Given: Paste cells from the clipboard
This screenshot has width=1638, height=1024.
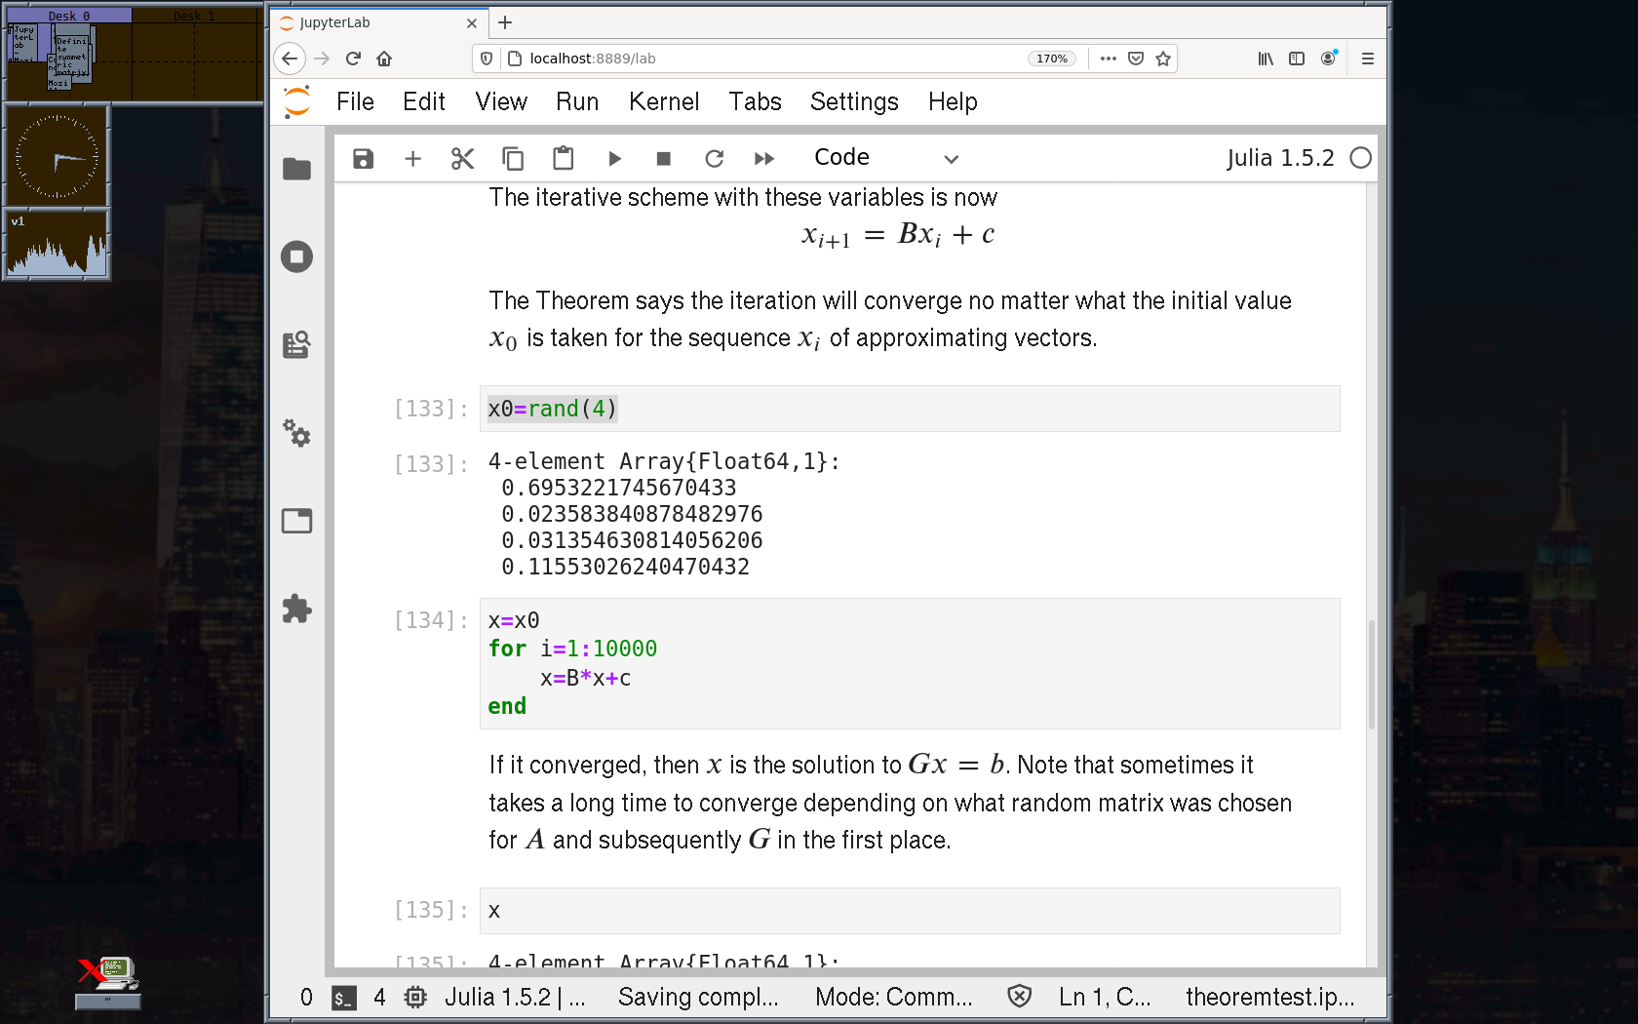Looking at the screenshot, I should point(563,159).
